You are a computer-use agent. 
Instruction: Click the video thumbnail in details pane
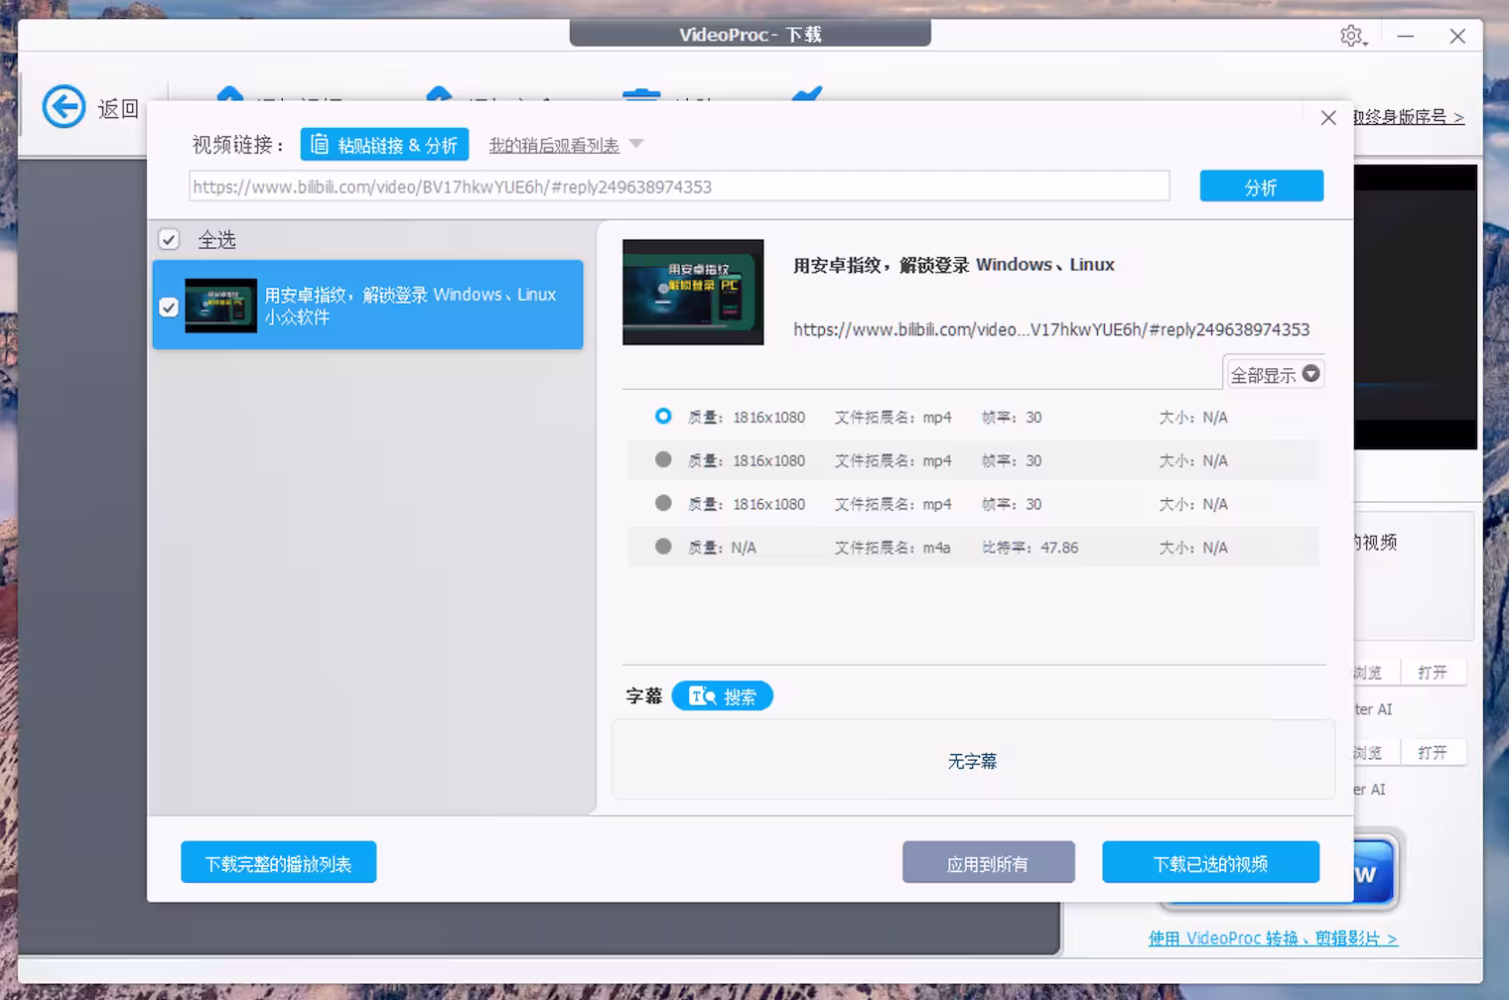[693, 293]
